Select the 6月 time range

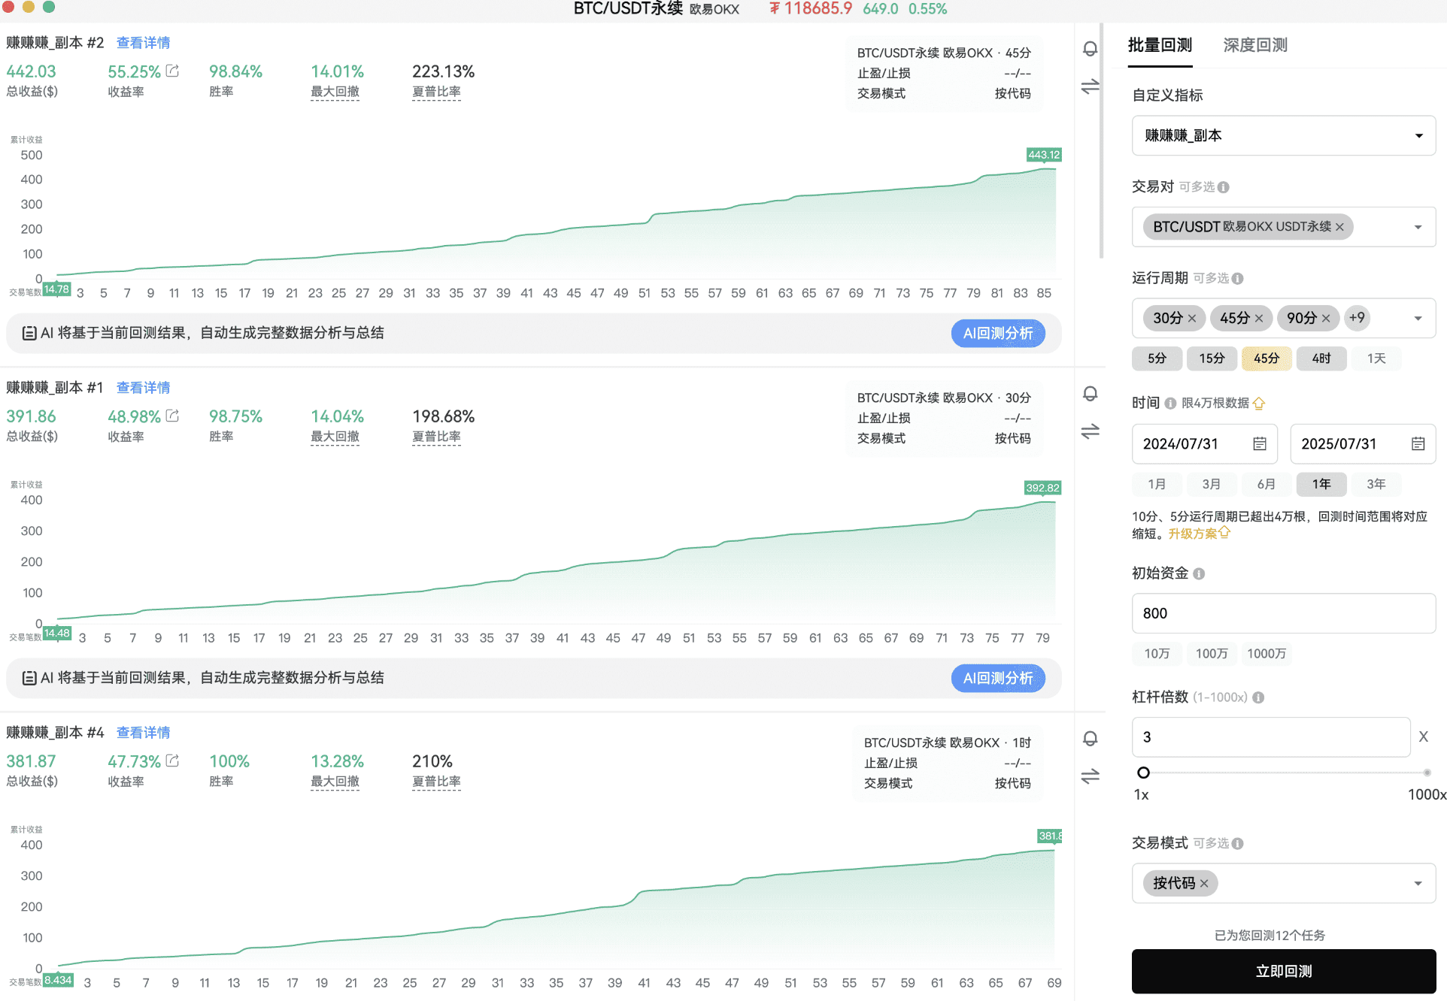click(1267, 484)
